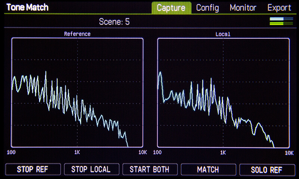Toggle the SOLO REF button

coord(267,169)
